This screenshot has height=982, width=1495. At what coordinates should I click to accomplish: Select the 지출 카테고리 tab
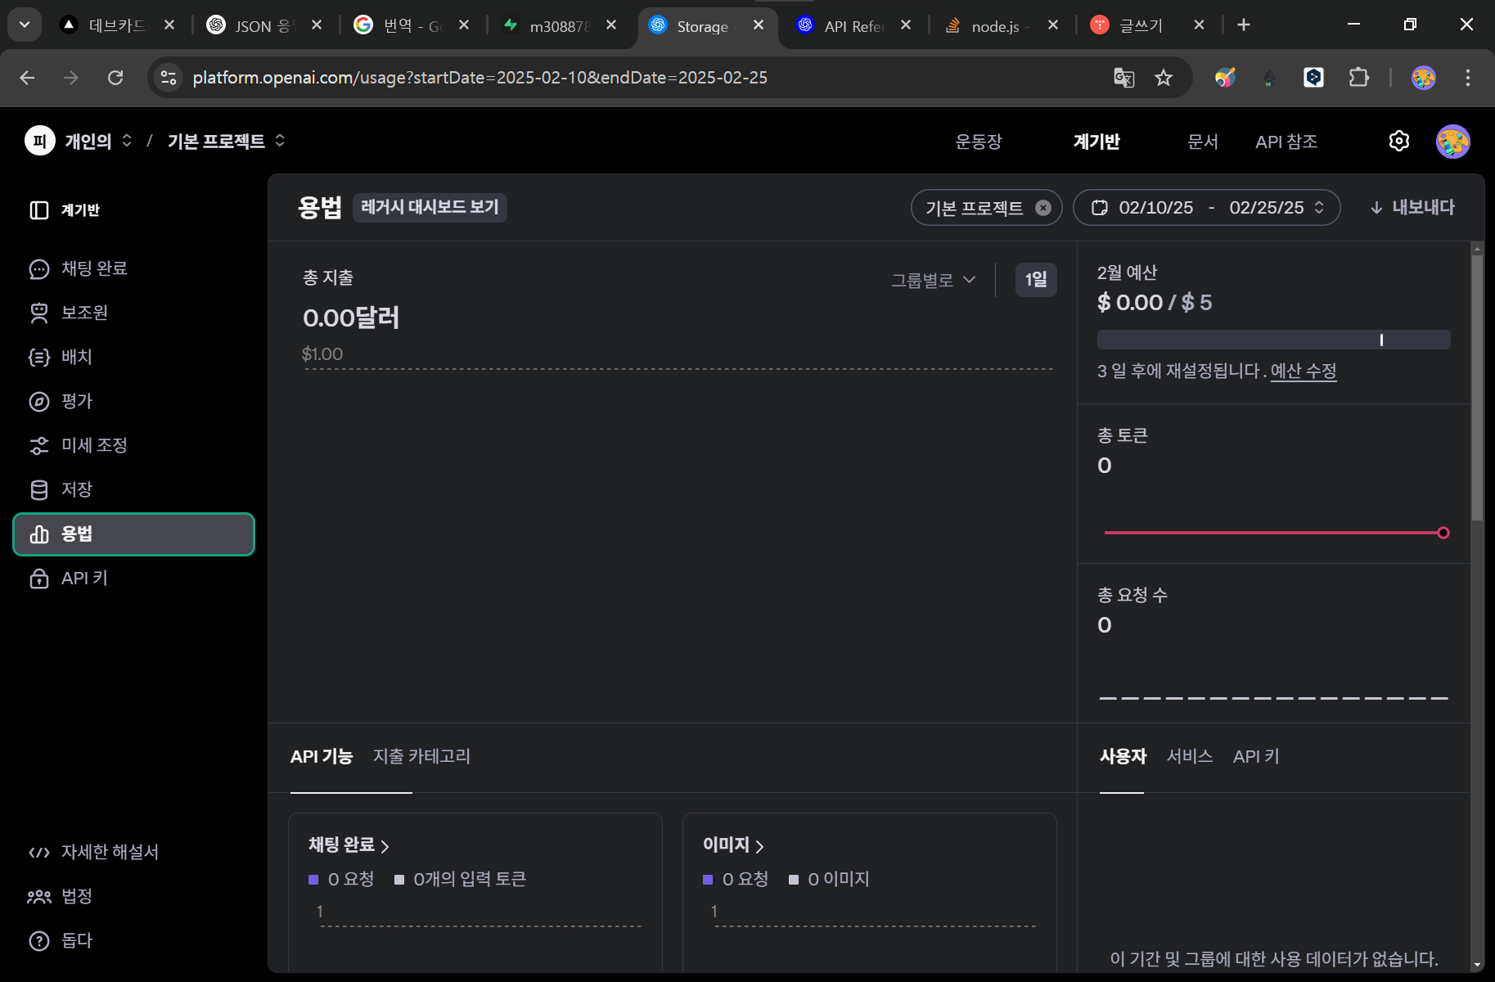click(x=421, y=756)
